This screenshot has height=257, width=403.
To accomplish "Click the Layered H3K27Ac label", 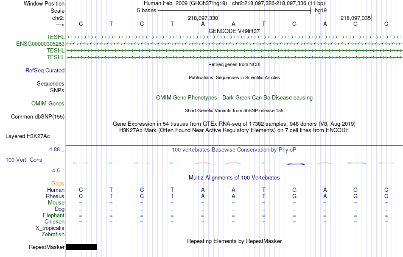I will click(x=28, y=136).
